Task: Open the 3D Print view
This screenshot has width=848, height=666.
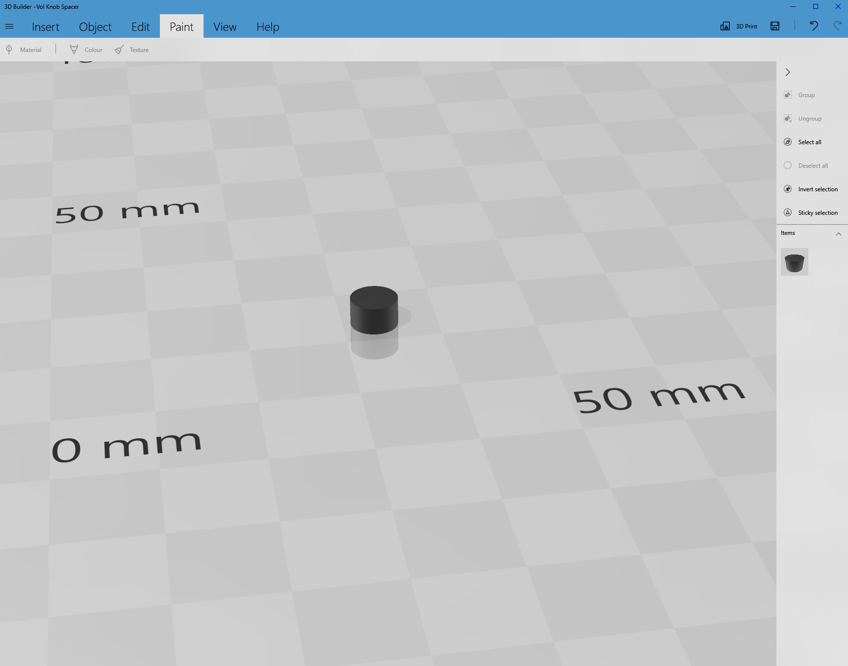Action: click(738, 26)
